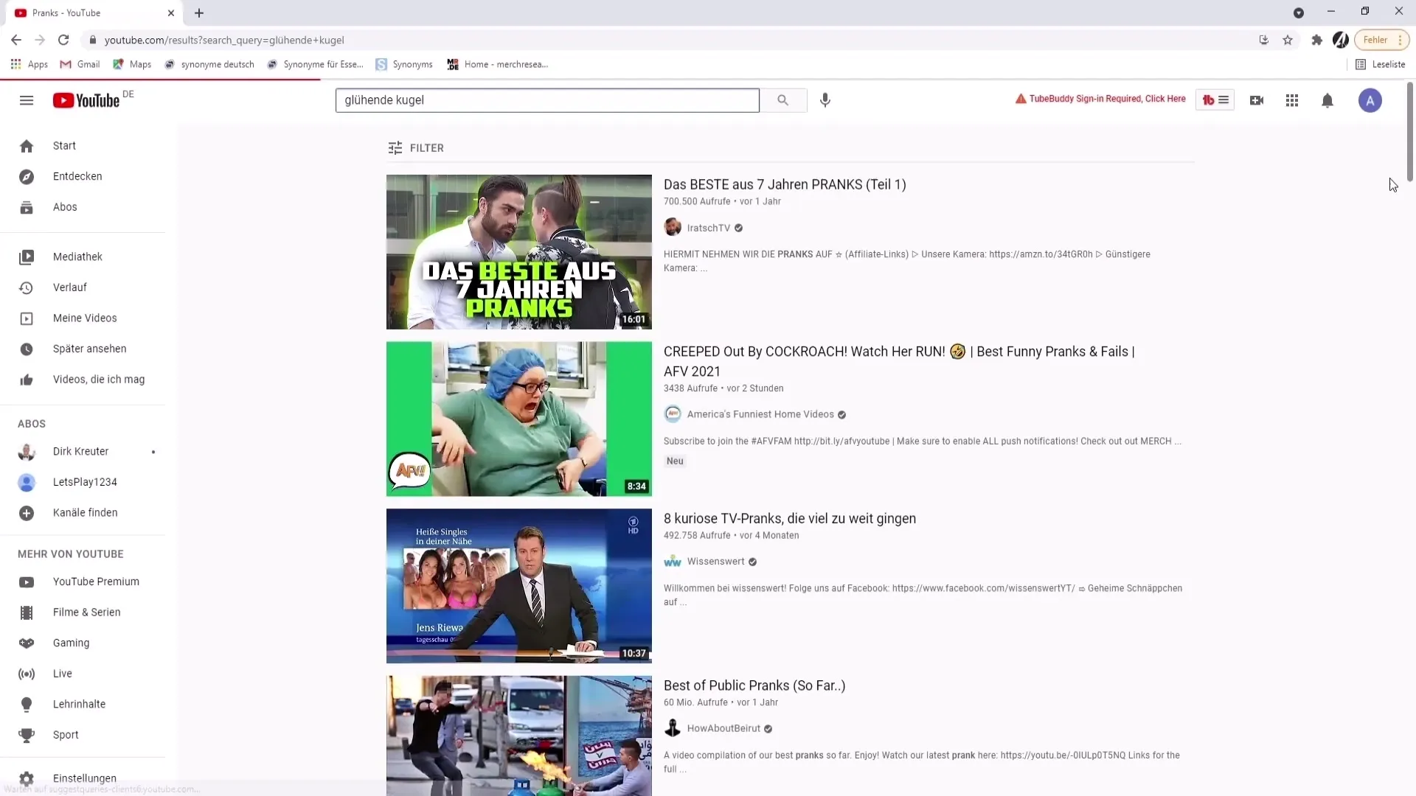The image size is (1416, 796).
Task: Toggle the hamburger guide menu
Action: coord(27,100)
